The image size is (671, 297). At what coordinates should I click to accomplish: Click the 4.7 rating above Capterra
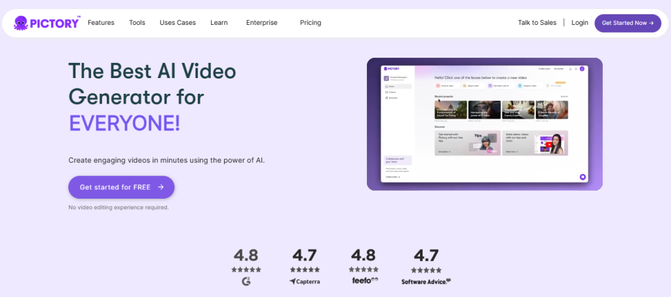[x=305, y=256]
